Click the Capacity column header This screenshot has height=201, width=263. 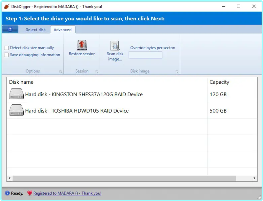click(x=219, y=82)
